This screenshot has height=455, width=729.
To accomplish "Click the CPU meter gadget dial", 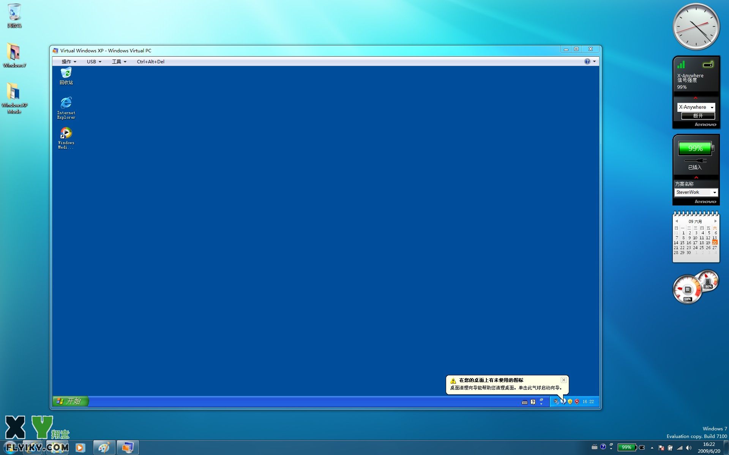I will tap(687, 290).
